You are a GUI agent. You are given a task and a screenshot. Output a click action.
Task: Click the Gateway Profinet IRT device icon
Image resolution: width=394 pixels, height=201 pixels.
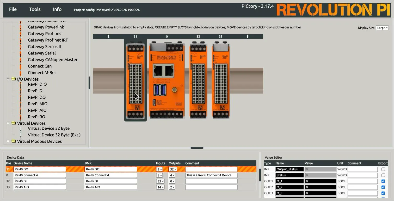(21, 40)
